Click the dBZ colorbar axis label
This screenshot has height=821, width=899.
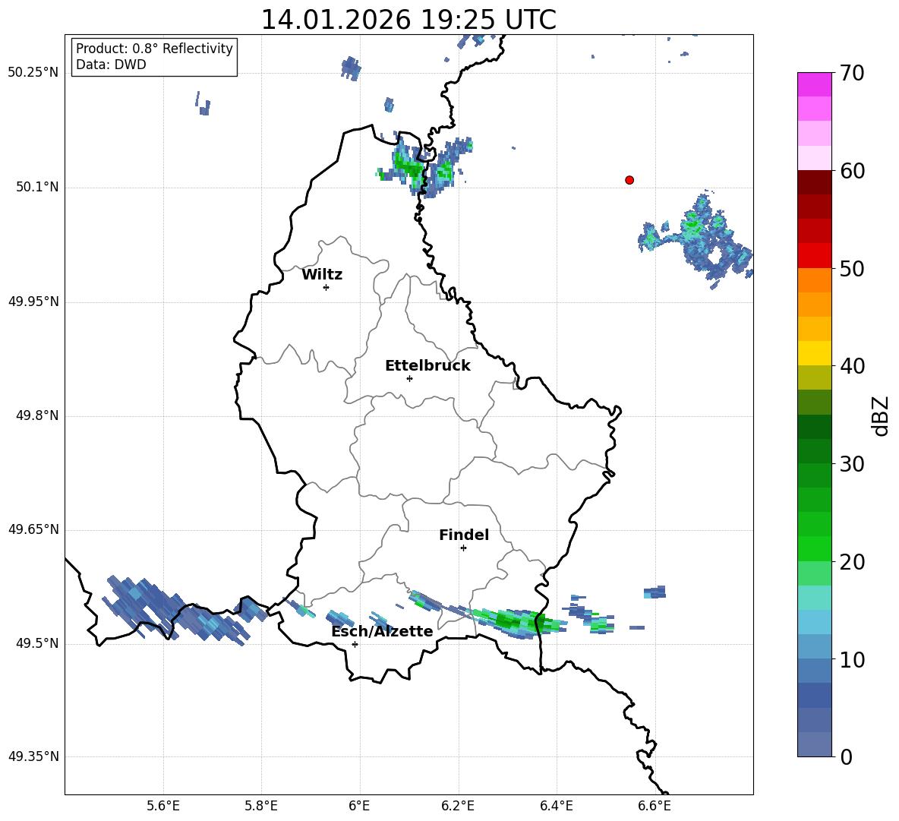[x=881, y=416]
